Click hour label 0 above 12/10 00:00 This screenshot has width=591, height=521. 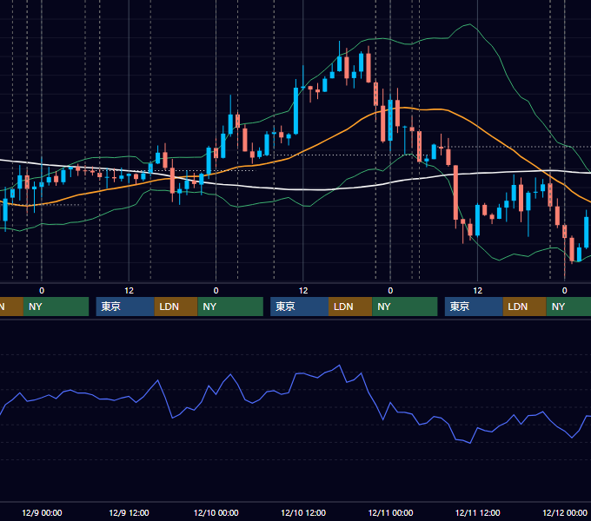[216, 291]
